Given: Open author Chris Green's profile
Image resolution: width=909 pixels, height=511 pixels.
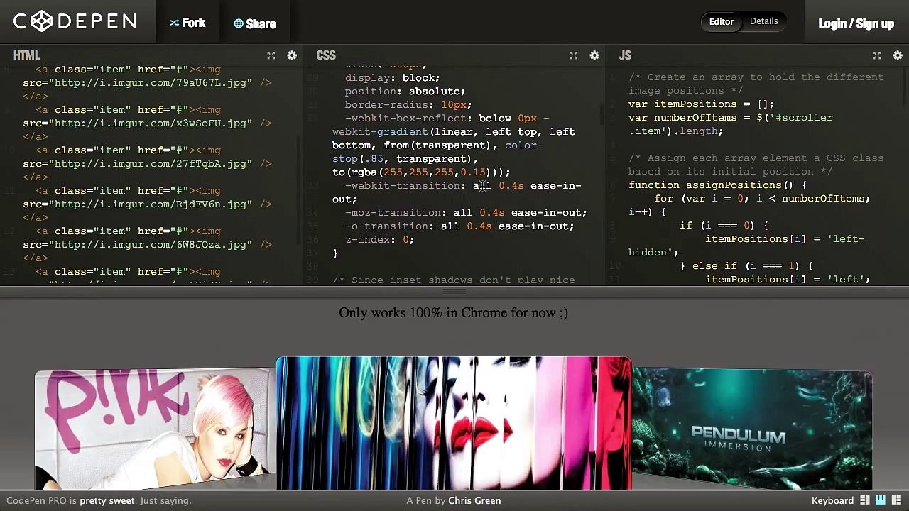Looking at the screenshot, I should click(x=474, y=500).
